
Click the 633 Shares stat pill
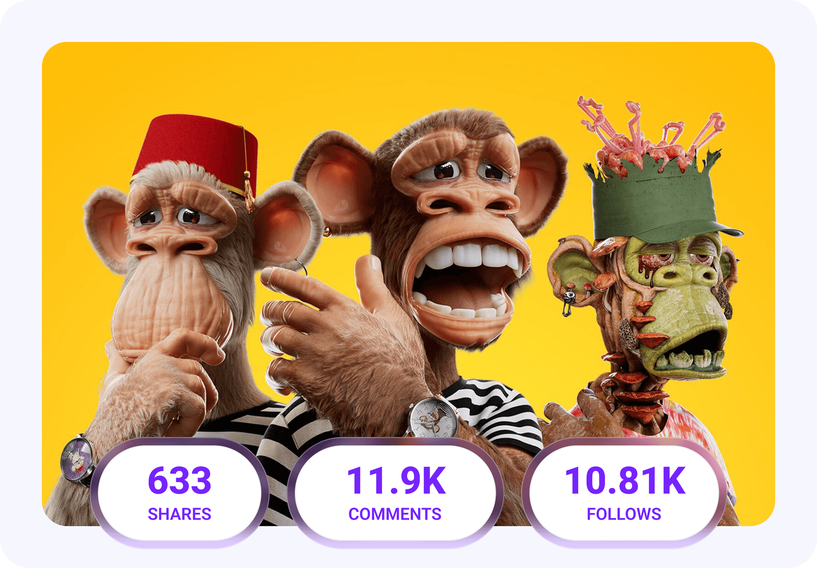[x=180, y=493]
